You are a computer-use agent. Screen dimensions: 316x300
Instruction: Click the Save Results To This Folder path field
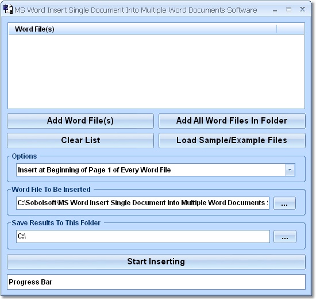pos(143,236)
